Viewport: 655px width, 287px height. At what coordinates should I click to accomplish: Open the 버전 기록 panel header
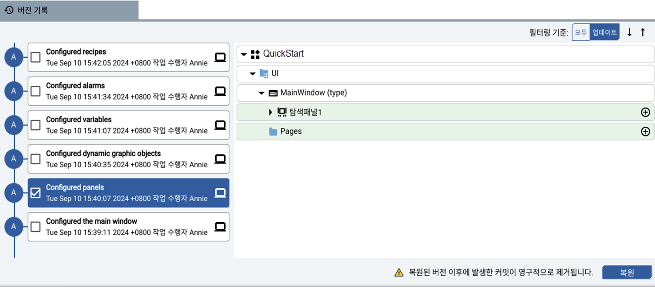coord(33,10)
